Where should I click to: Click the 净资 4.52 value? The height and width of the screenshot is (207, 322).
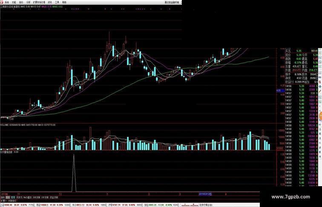click(x=299, y=78)
